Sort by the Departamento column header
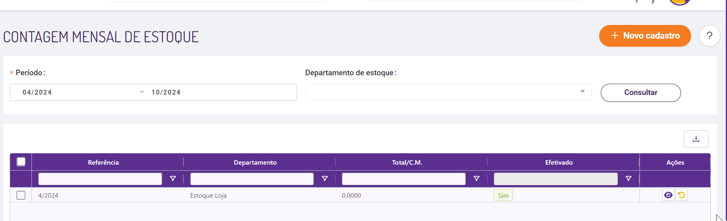The width and height of the screenshot is (727, 221). [255, 162]
